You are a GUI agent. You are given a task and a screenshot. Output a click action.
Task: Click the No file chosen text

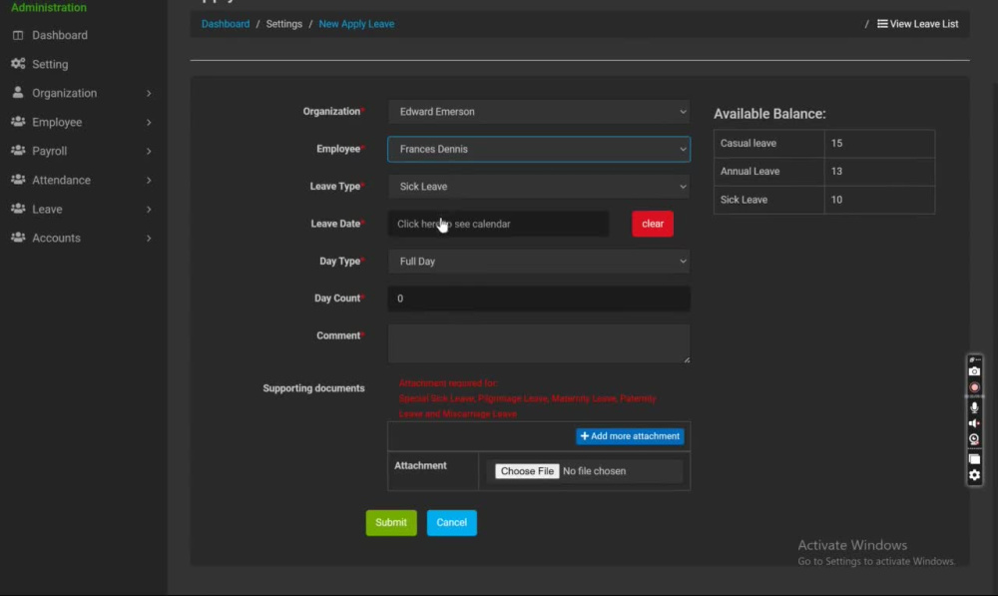(595, 471)
